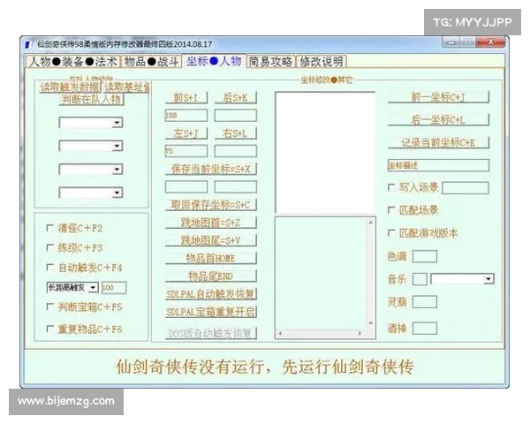Viewport: 530px width, 424px height.
Task: Click the 左S+J button
Action: click(x=186, y=133)
